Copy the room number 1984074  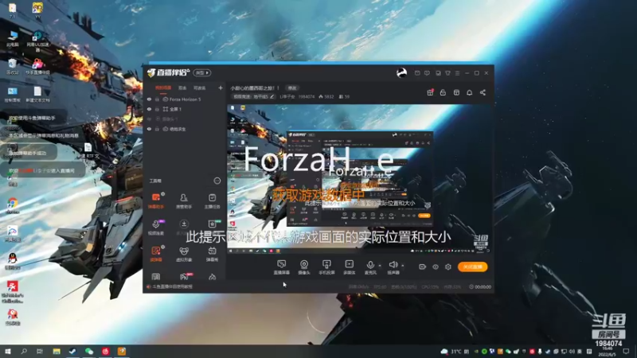pos(307,97)
